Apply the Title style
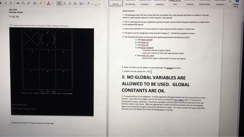Screen dimensions: 244x137 pyautogui.click(x=175, y=3)
